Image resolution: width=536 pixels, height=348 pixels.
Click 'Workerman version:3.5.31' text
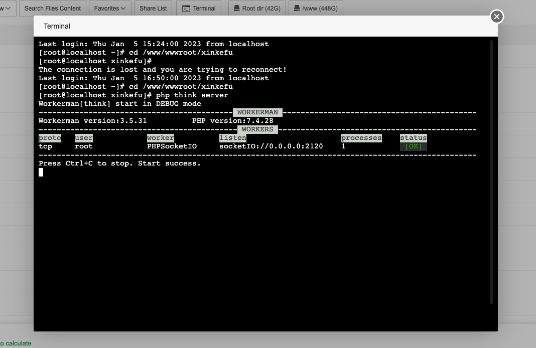[93, 121]
